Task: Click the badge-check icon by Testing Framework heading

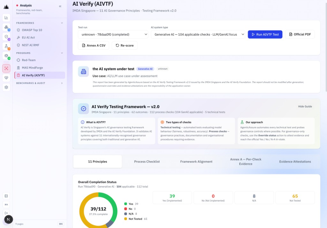Action: click(x=83, y=109)
